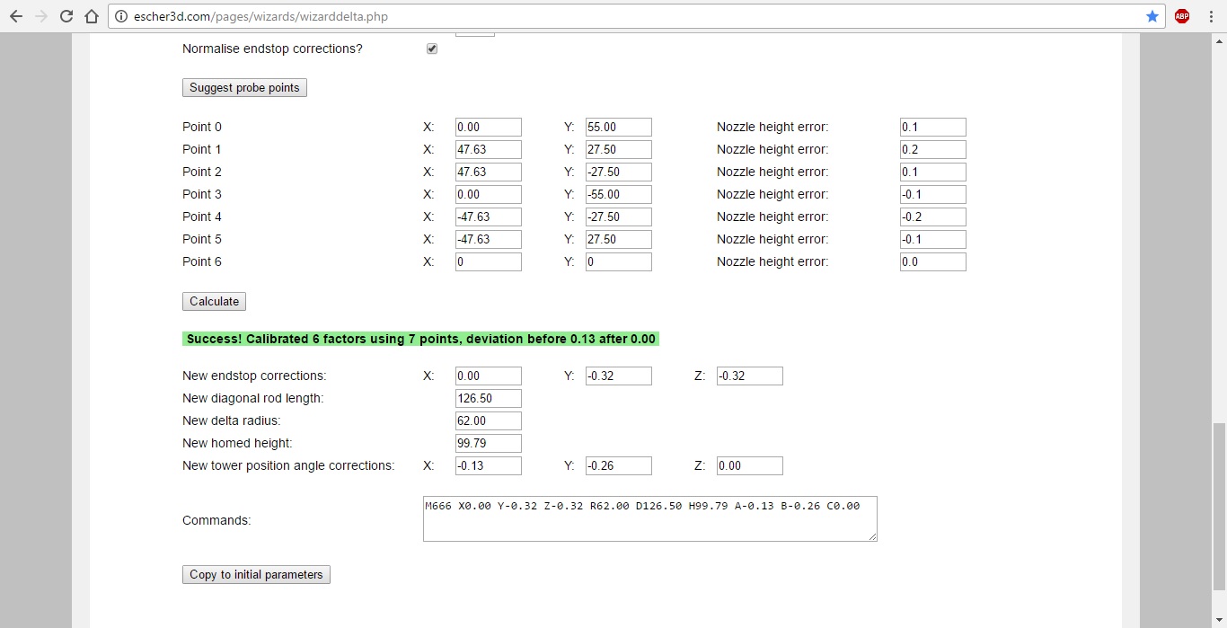This screenshot has width=1227, height=628.
Task: Edit Point 6 nozzle height error field
Action: [x=933, y=262]
